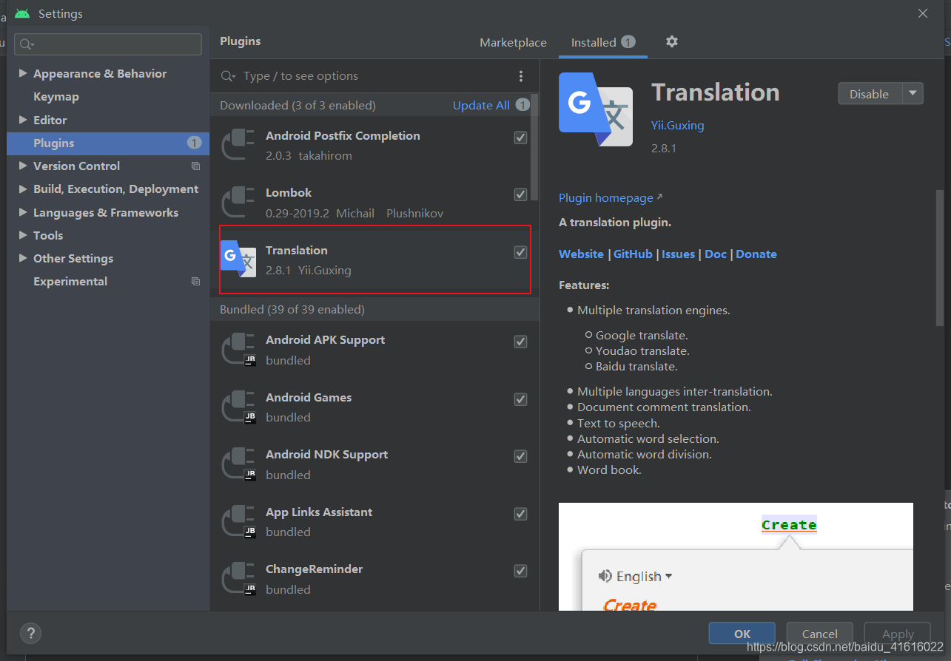The height and width of the screenshot is (661, 951).
Task: Expand the Version Control section
Action: (23, 166)
